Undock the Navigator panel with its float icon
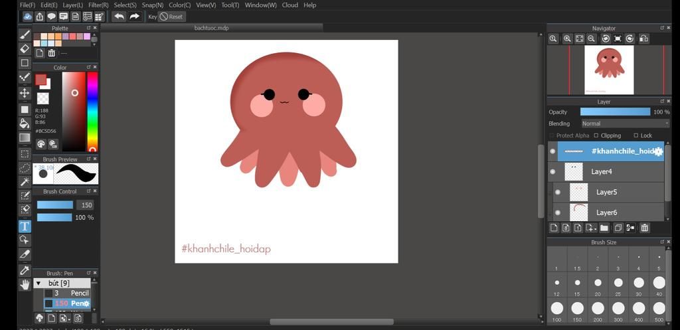Viewport: 680px width, 330px height. pyautogui.click(x=662, y=28)
